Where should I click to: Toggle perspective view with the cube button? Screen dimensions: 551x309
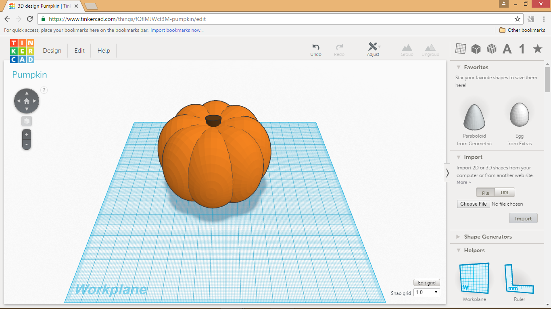tap(26, 121)
